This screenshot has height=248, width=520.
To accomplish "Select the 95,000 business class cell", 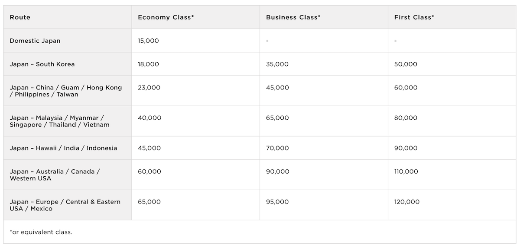I will [x=277, y=202].
